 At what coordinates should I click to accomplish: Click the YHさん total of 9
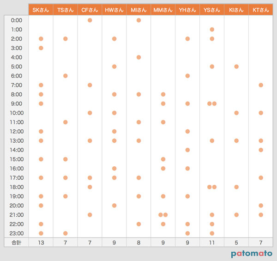click(187, 243)
